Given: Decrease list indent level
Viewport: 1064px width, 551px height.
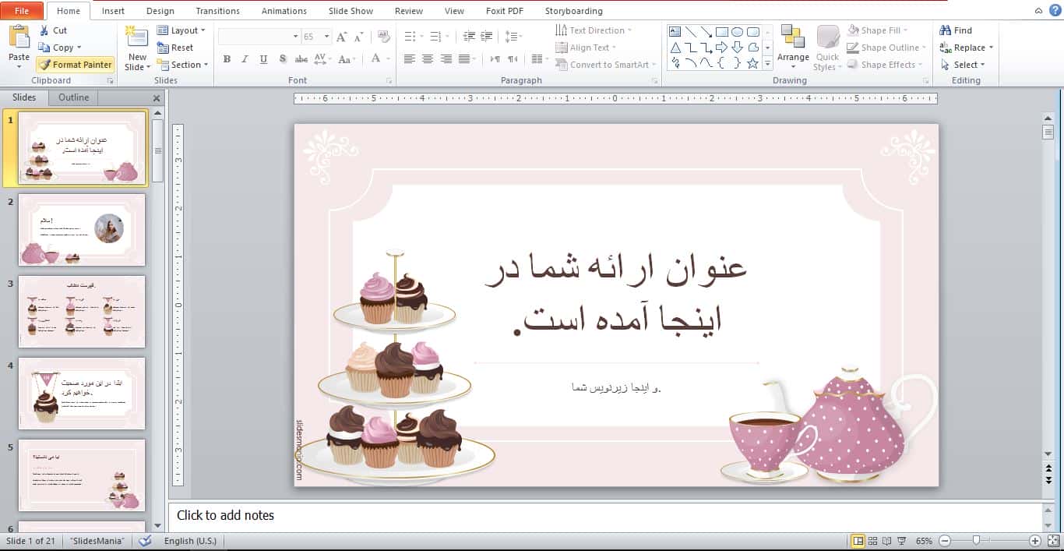Looking at the screenshot, I should pyautogui.click(x=469, y=37).
